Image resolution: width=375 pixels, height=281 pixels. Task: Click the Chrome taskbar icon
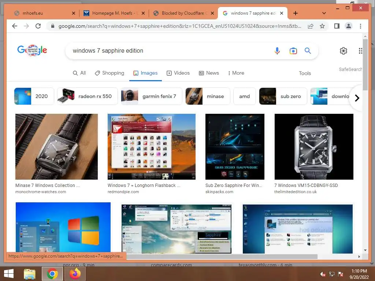pyautogui.click(x=52, y=274)
